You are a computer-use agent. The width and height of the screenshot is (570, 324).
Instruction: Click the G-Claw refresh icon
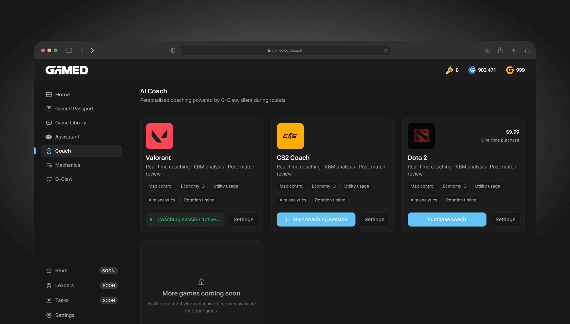(49, 179)
